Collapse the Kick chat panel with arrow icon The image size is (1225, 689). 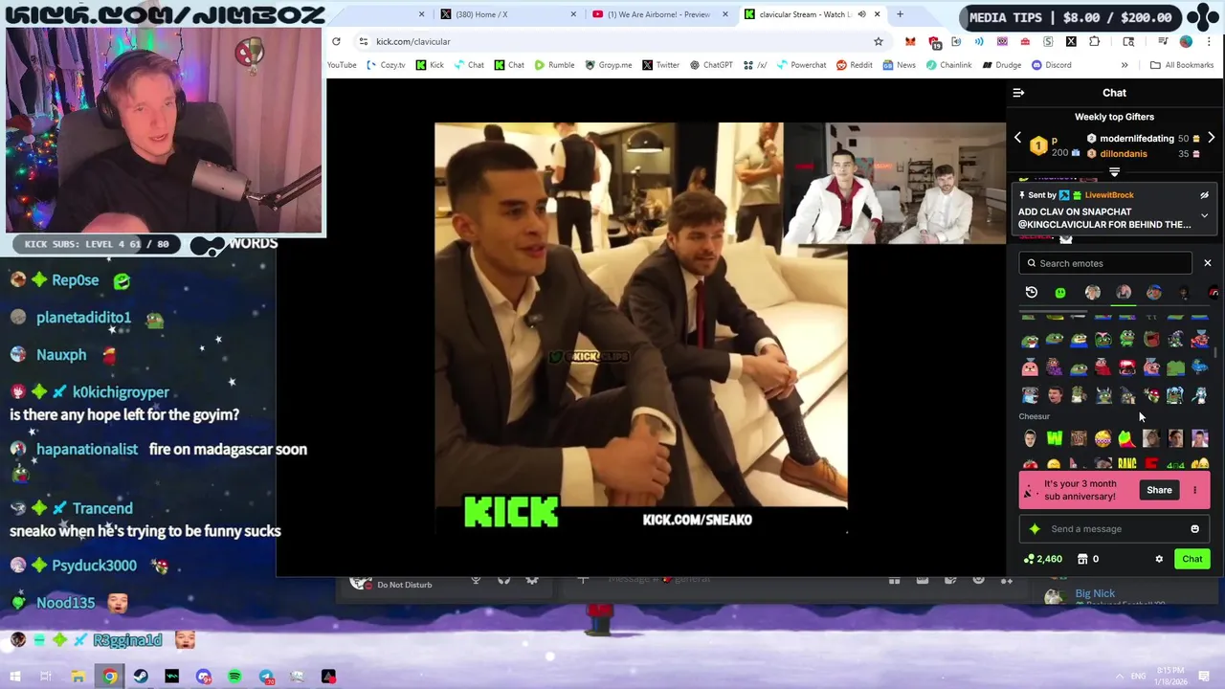coord(1018,93)
